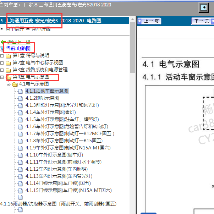Click document icon beside 4.1.12 车内照明

(21, 169)
